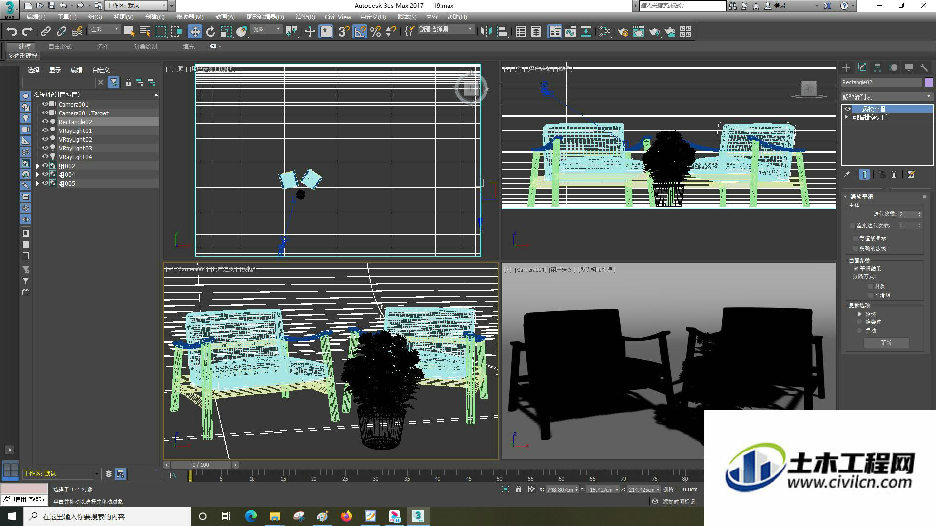Open the 修改器列表 modifier dropdown
This screenshot has height=526, width=936.
point(887,97)
